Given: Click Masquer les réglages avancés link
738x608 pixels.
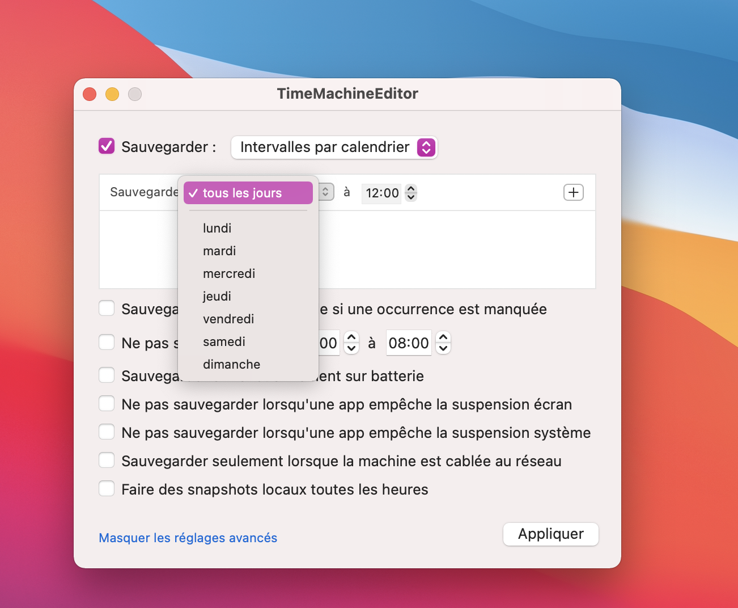Looking at the screenshot, I should pos(188,538).
